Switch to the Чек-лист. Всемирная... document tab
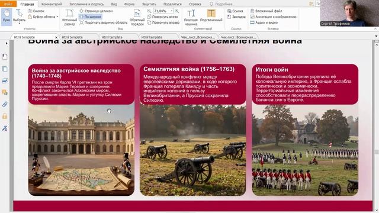Image resolution: width=379 pixels, height=213 pixels. click(x=238, y=37)
